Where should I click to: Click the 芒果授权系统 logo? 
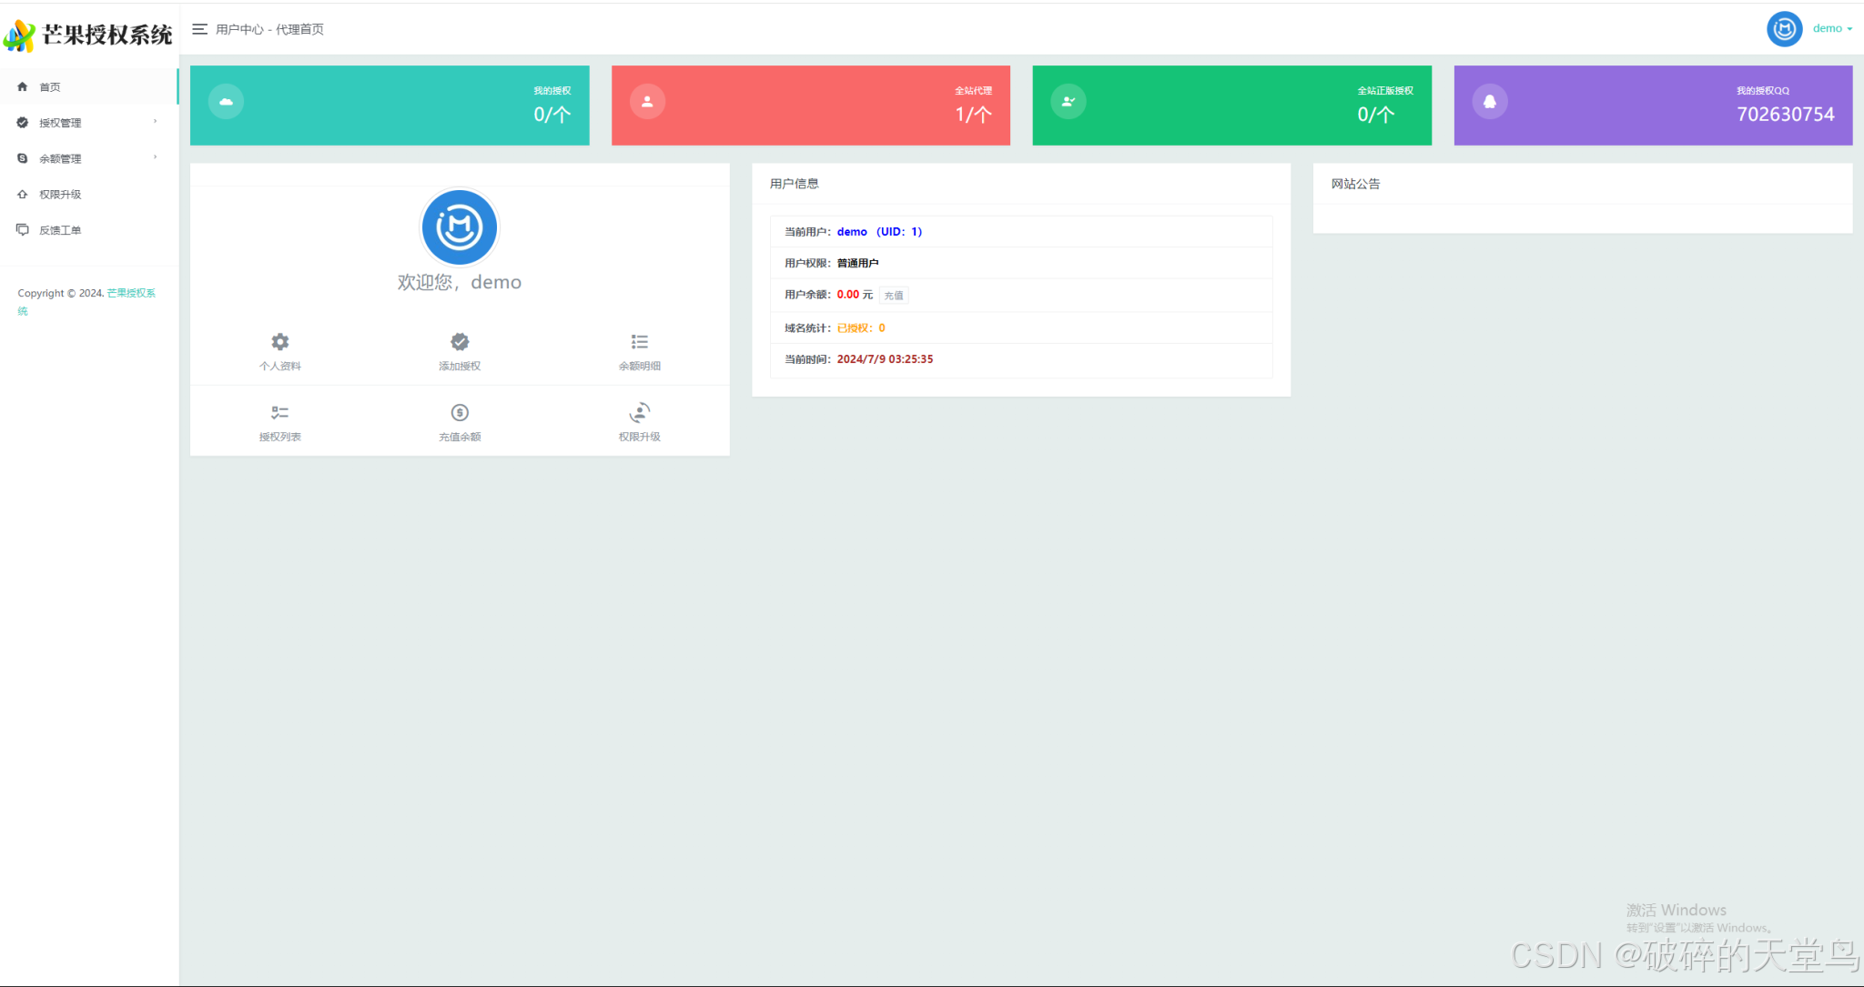88,35
